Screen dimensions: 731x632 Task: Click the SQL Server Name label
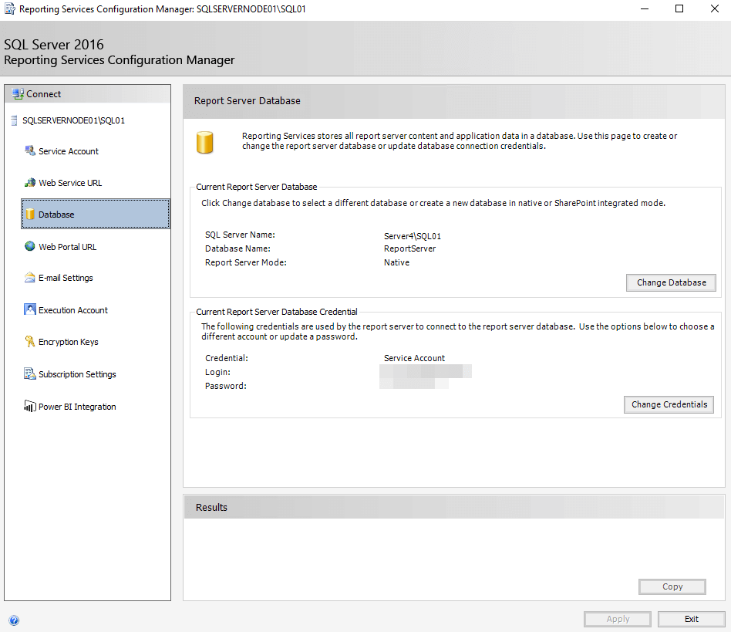click(x=240, y=235)
